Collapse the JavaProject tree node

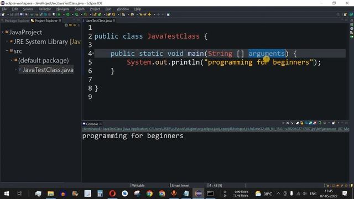pos(2,32)
